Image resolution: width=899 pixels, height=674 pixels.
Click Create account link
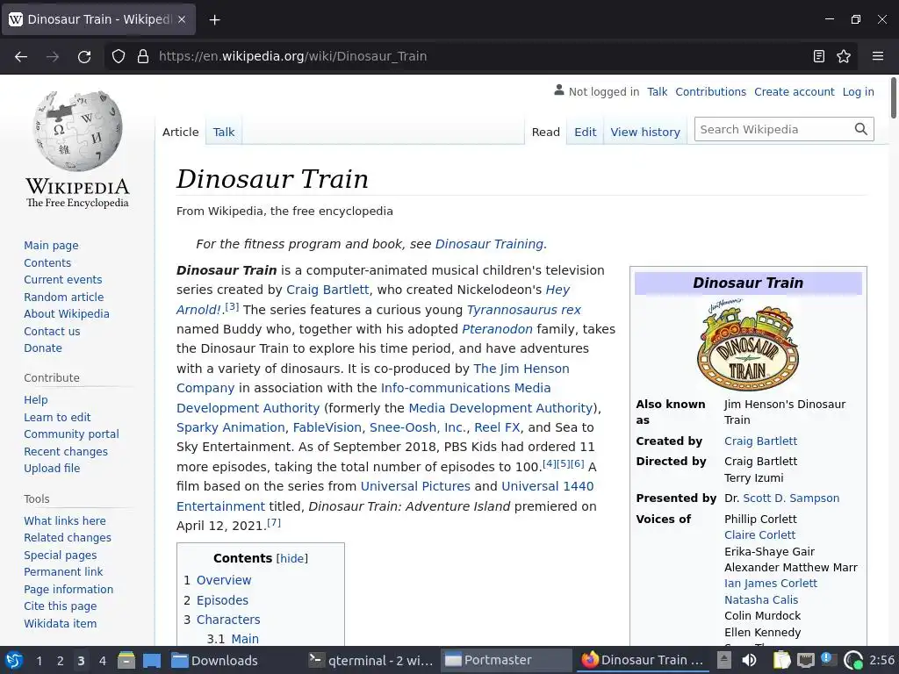tap(794, 91)
